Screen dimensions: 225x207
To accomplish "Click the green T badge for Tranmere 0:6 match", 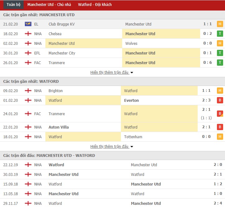I will (x=220, y=63).
